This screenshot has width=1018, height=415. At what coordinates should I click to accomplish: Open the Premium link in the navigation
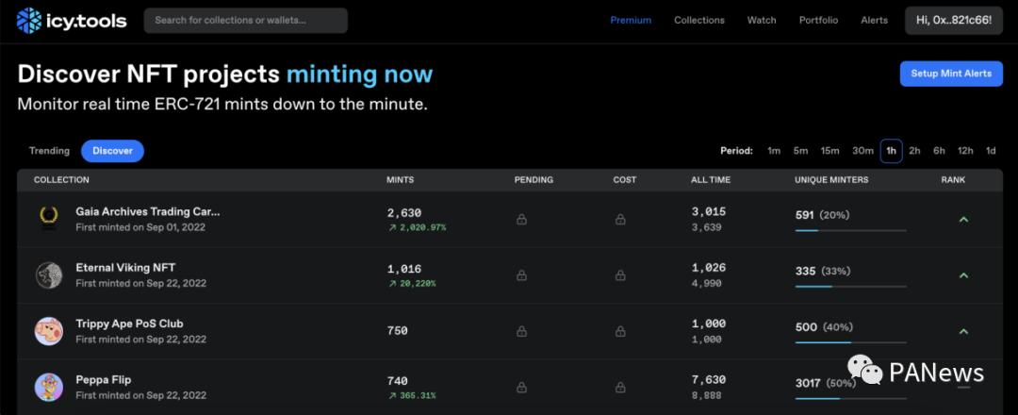click(x=631, y=20)
